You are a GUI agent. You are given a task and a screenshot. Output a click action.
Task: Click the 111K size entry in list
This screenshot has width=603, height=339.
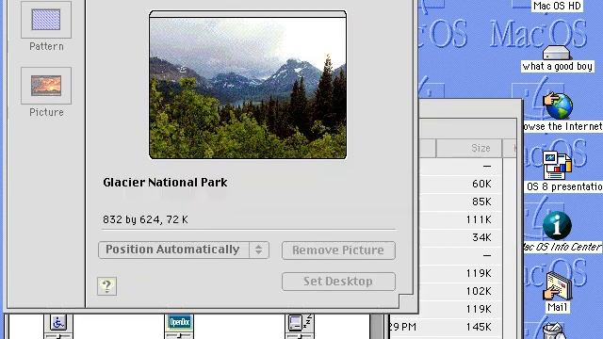tap(479, 219)
